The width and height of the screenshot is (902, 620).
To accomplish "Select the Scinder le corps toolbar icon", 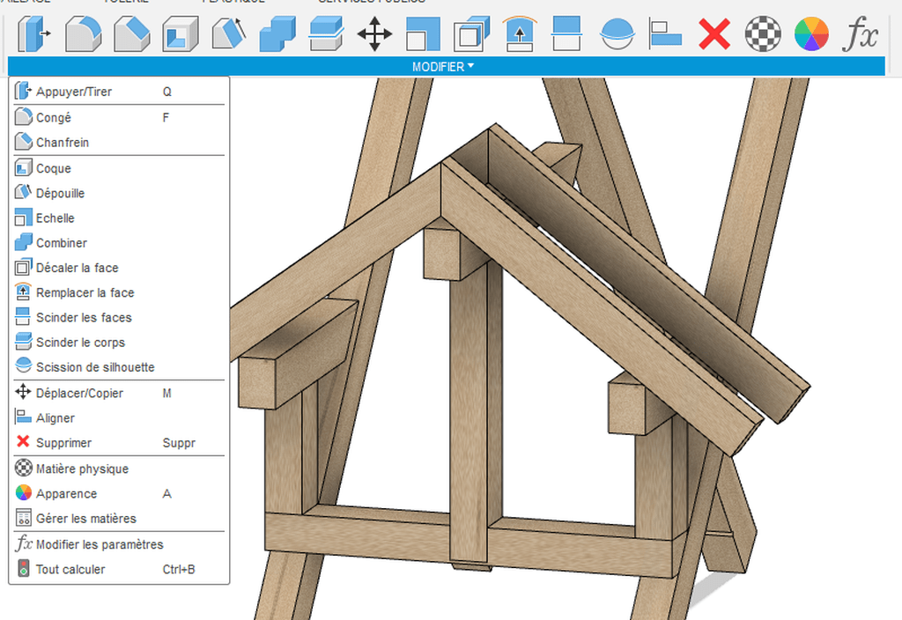I will click(x=326, y=34).
